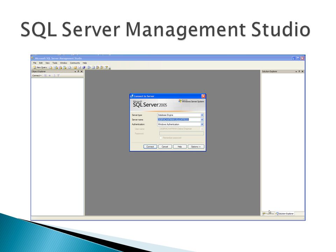Toggle the Remember password checkbox

click(161, 138)
